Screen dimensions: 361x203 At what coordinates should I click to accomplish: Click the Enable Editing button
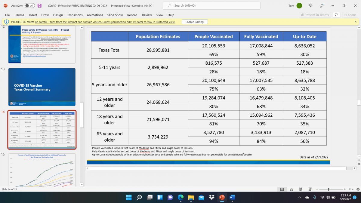195,22
